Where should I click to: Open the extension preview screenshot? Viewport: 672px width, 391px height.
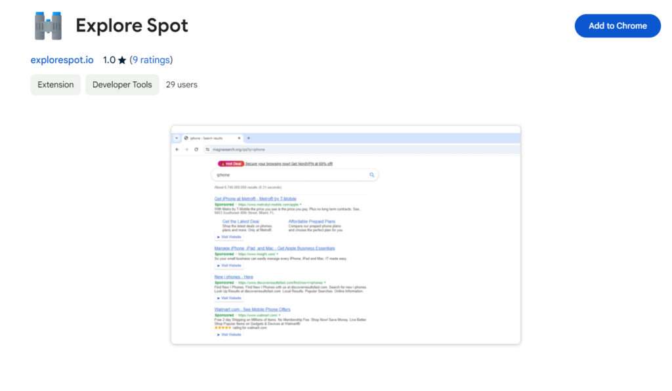click(x=346, y=235)
